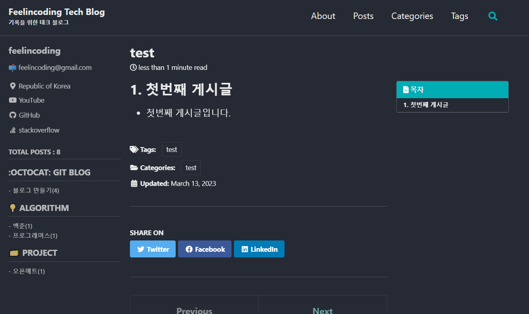Open the search magnifier icon
The width and height of the screenshot is (529, 314).
(x=493, y=16)
